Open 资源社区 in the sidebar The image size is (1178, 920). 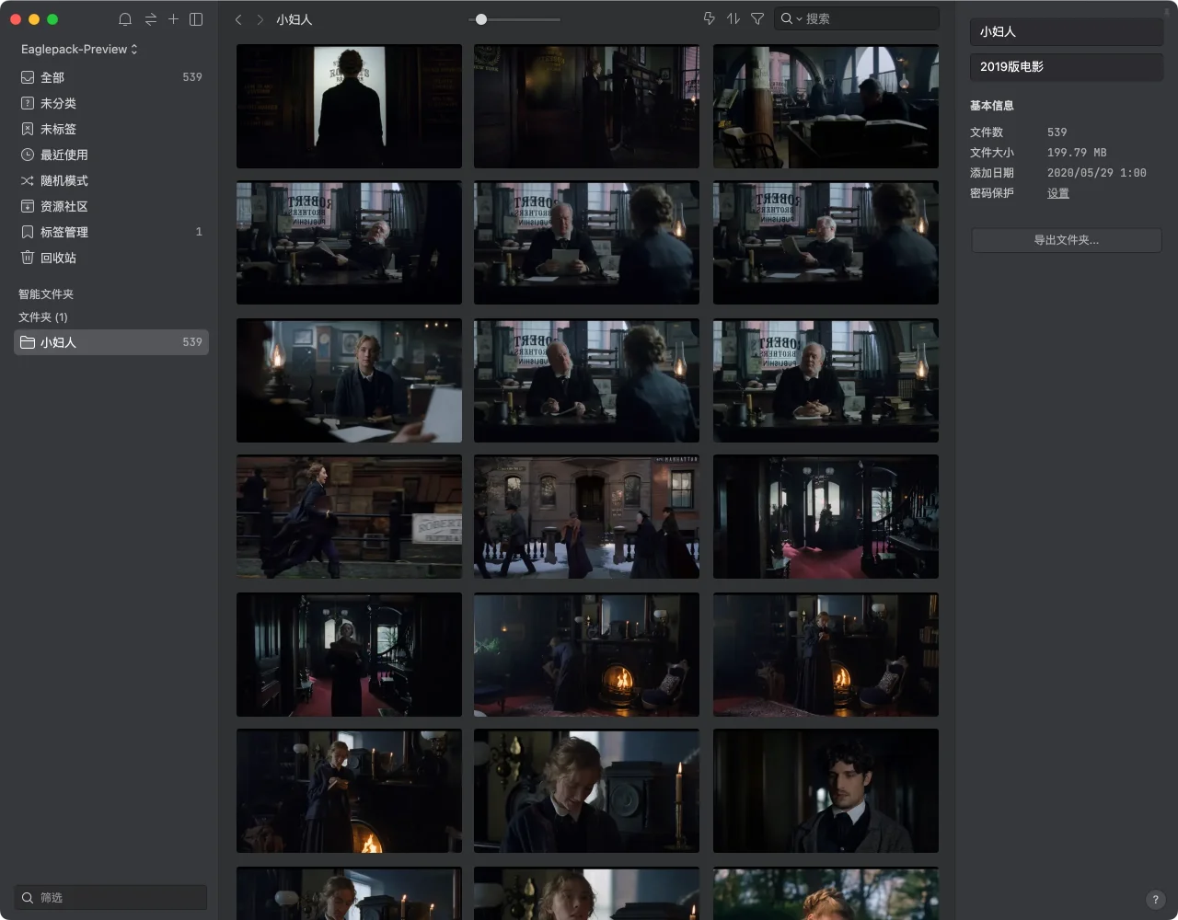[x=111, y=206]
